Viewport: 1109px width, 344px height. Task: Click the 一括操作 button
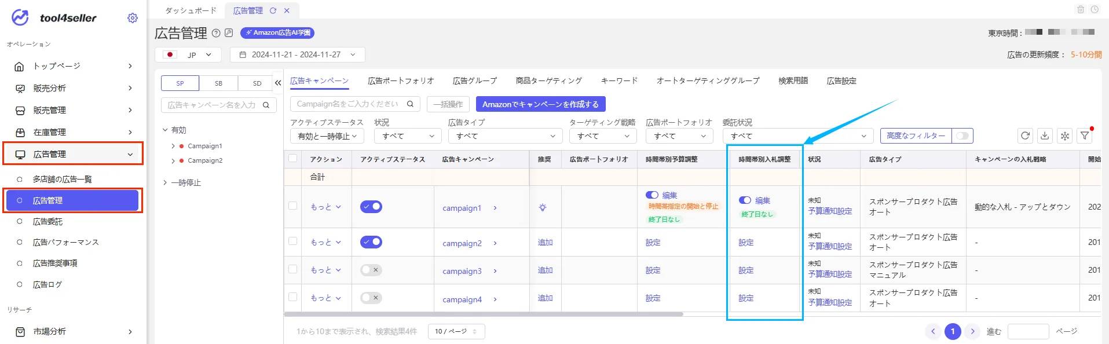[x=448, y=104]
